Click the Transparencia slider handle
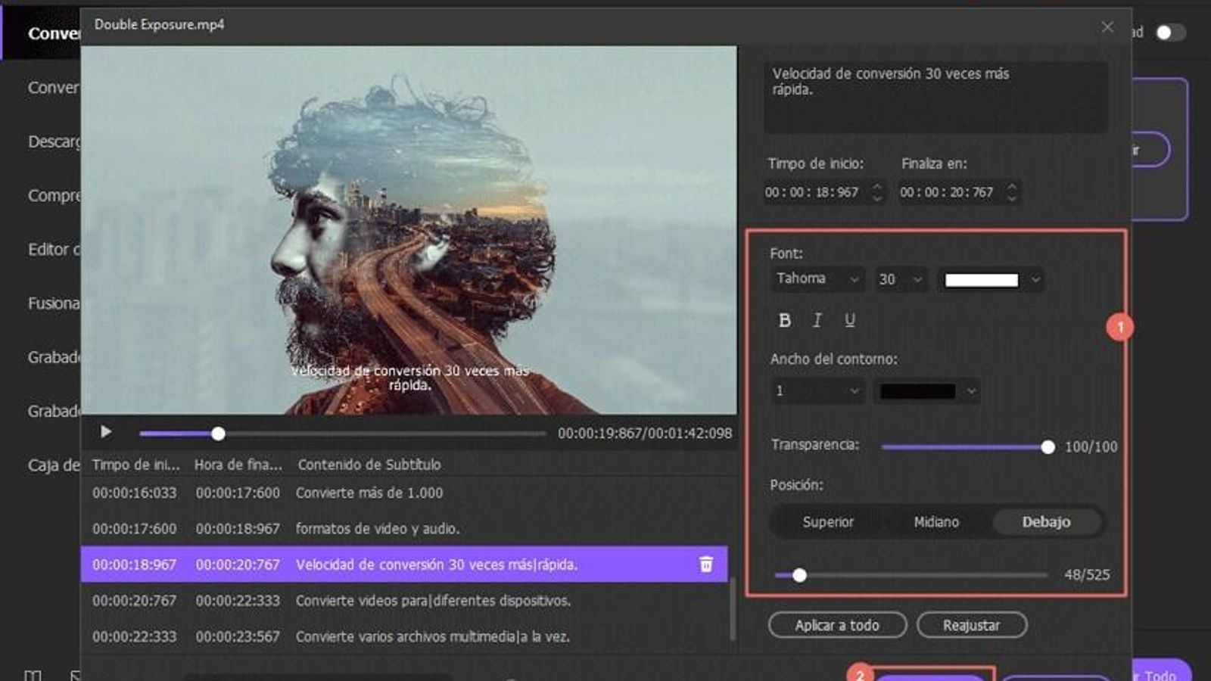1211x681 pixels. 1048,447
